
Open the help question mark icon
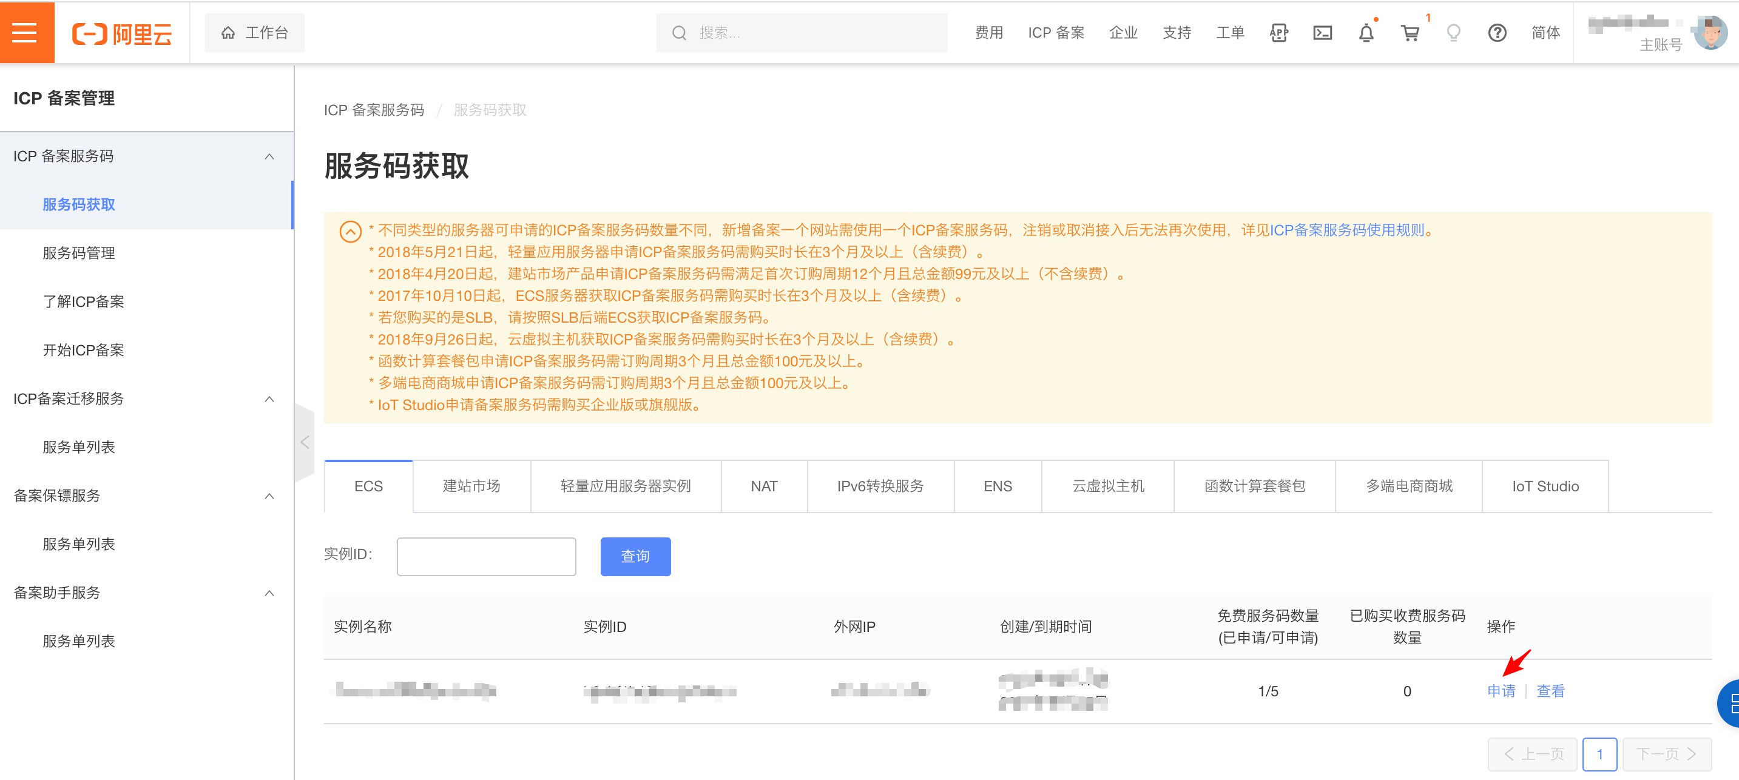[1498, 32]
